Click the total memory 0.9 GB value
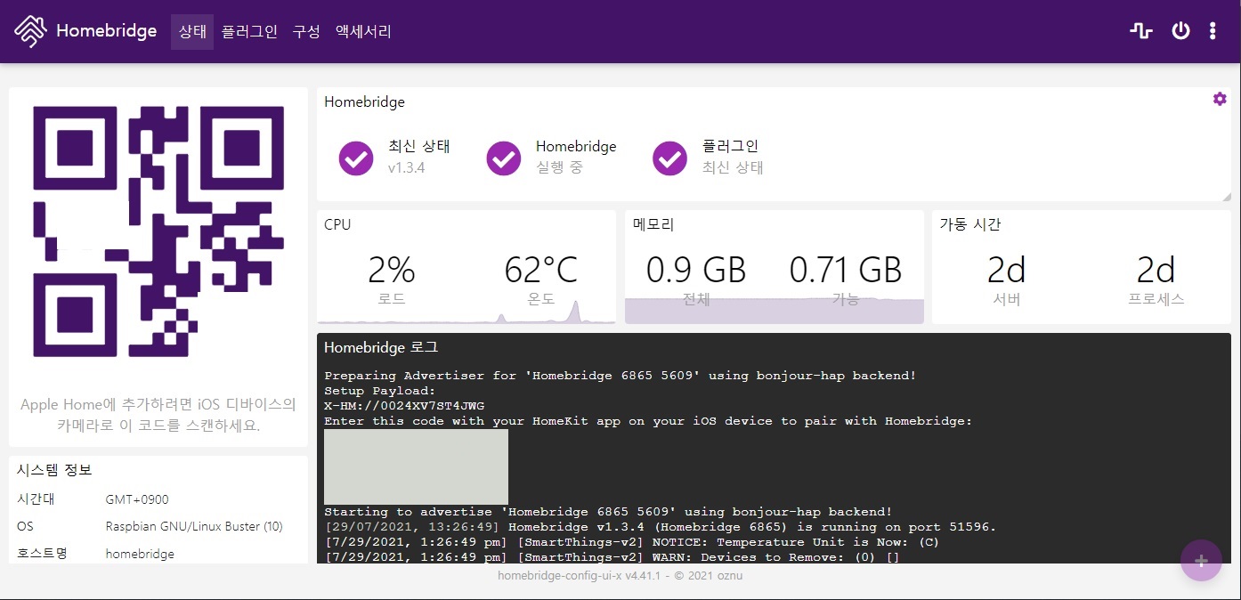1241x600 pixels. (x=696, y=270)
